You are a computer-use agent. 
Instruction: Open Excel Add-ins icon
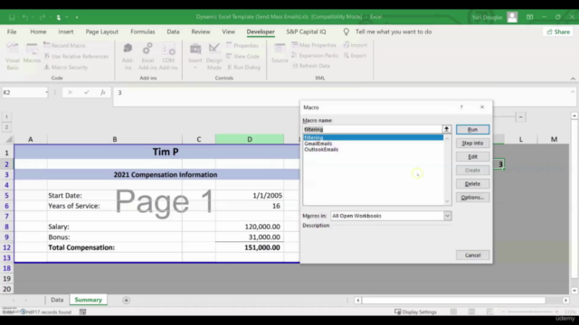(147, 56)
